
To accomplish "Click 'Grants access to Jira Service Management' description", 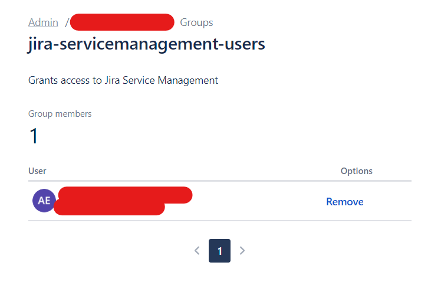I will [x=123, y=80].
